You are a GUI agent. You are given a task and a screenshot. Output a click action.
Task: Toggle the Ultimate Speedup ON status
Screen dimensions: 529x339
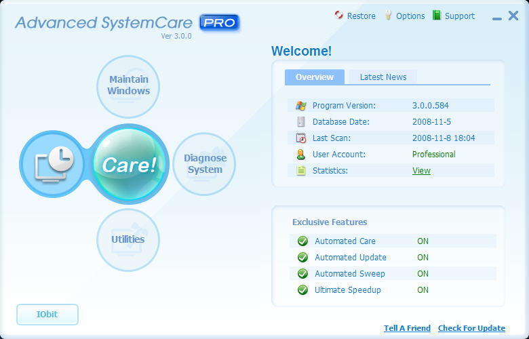pyautogui.click(x=423, y=290)
